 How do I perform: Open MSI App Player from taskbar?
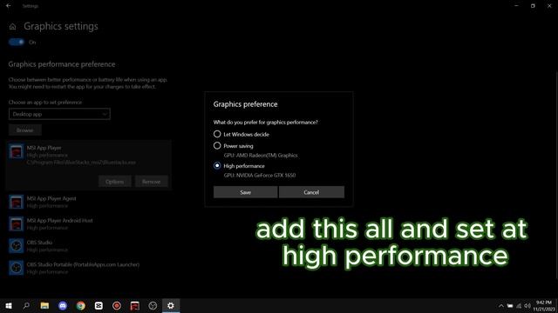[135, 305]
